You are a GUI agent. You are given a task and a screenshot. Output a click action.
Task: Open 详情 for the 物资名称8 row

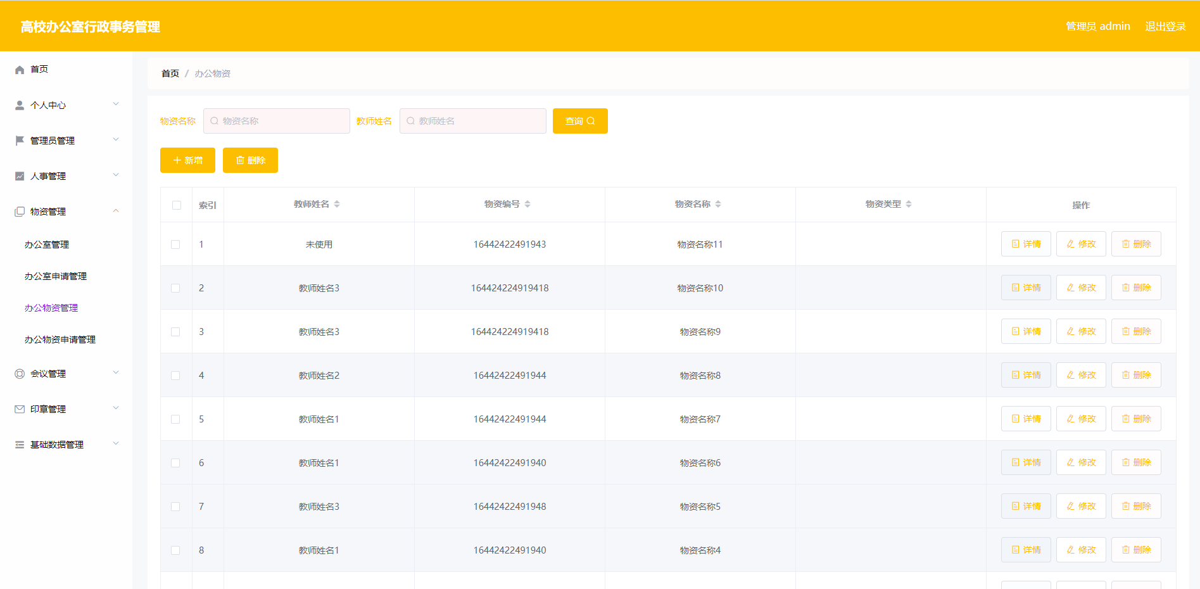tap(1026, 375)
